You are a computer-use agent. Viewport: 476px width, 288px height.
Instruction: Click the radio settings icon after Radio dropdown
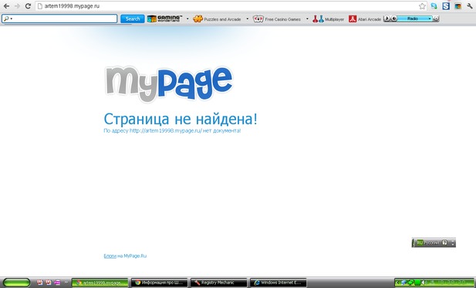[436, 19]
